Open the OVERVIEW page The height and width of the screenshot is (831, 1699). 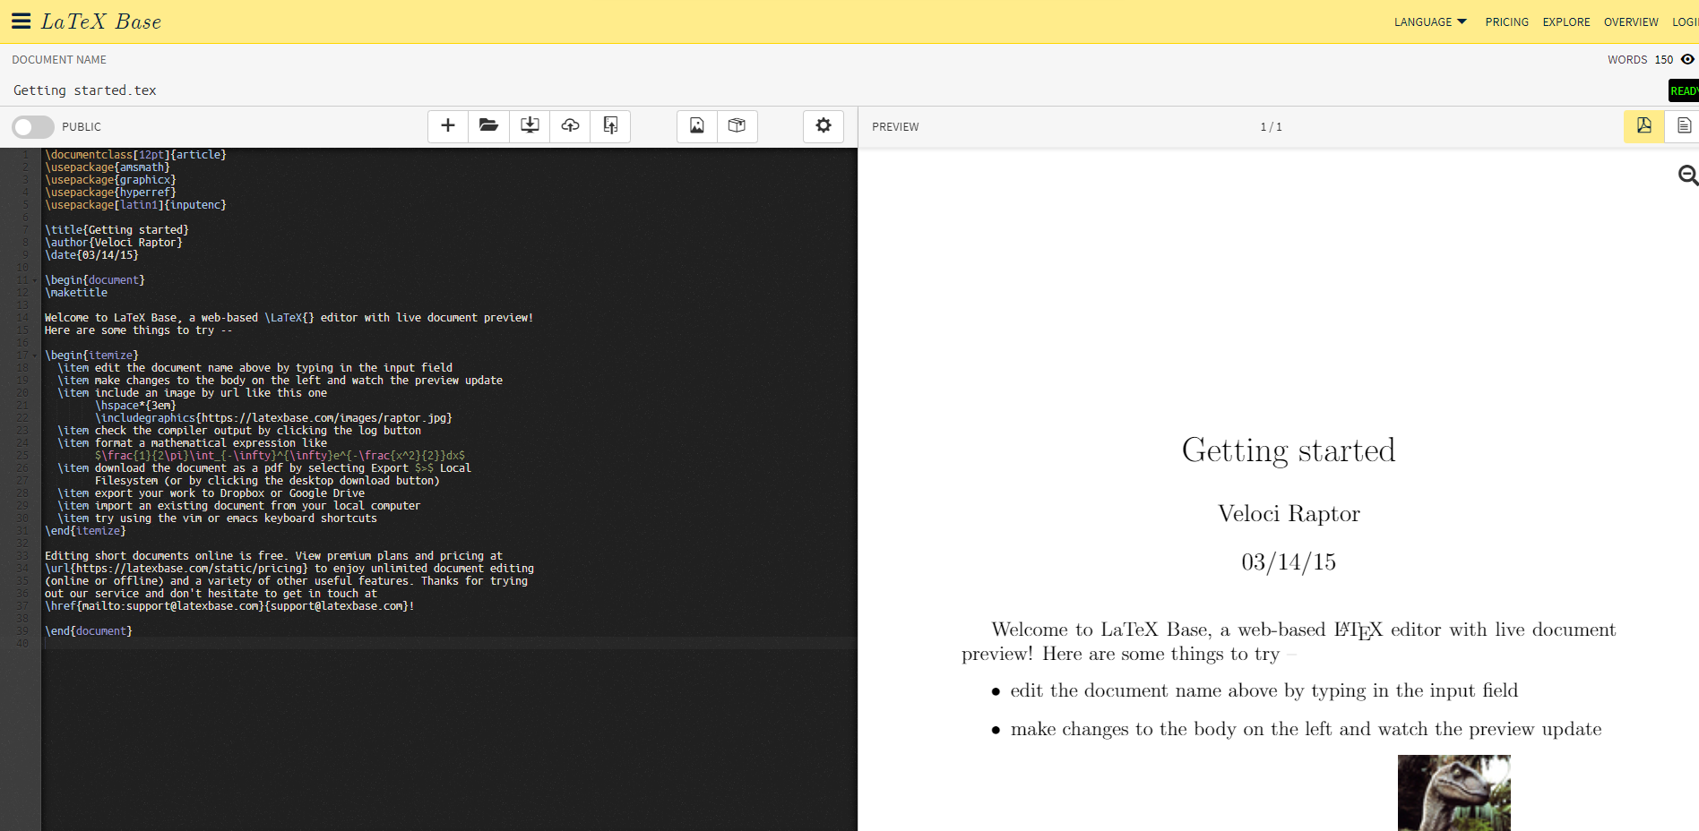1631,22
